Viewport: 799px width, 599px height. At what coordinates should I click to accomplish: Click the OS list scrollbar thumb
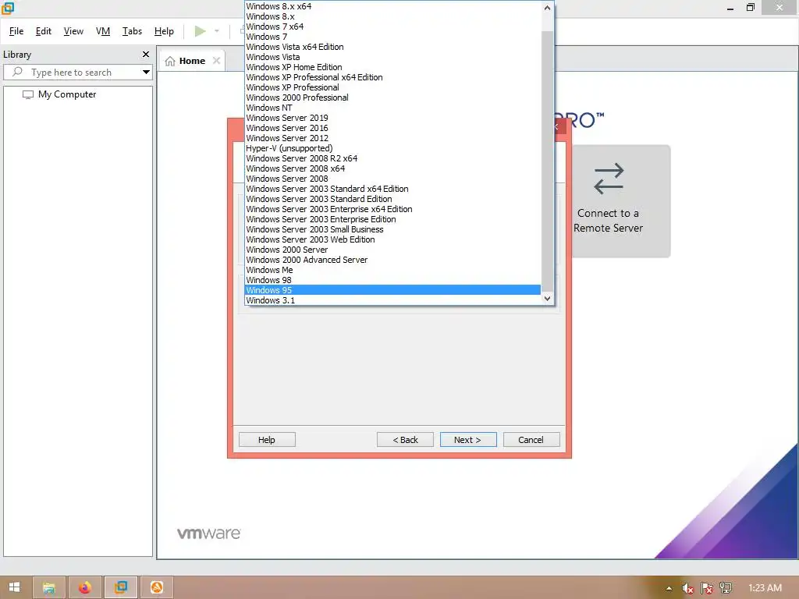coord(547,161)
